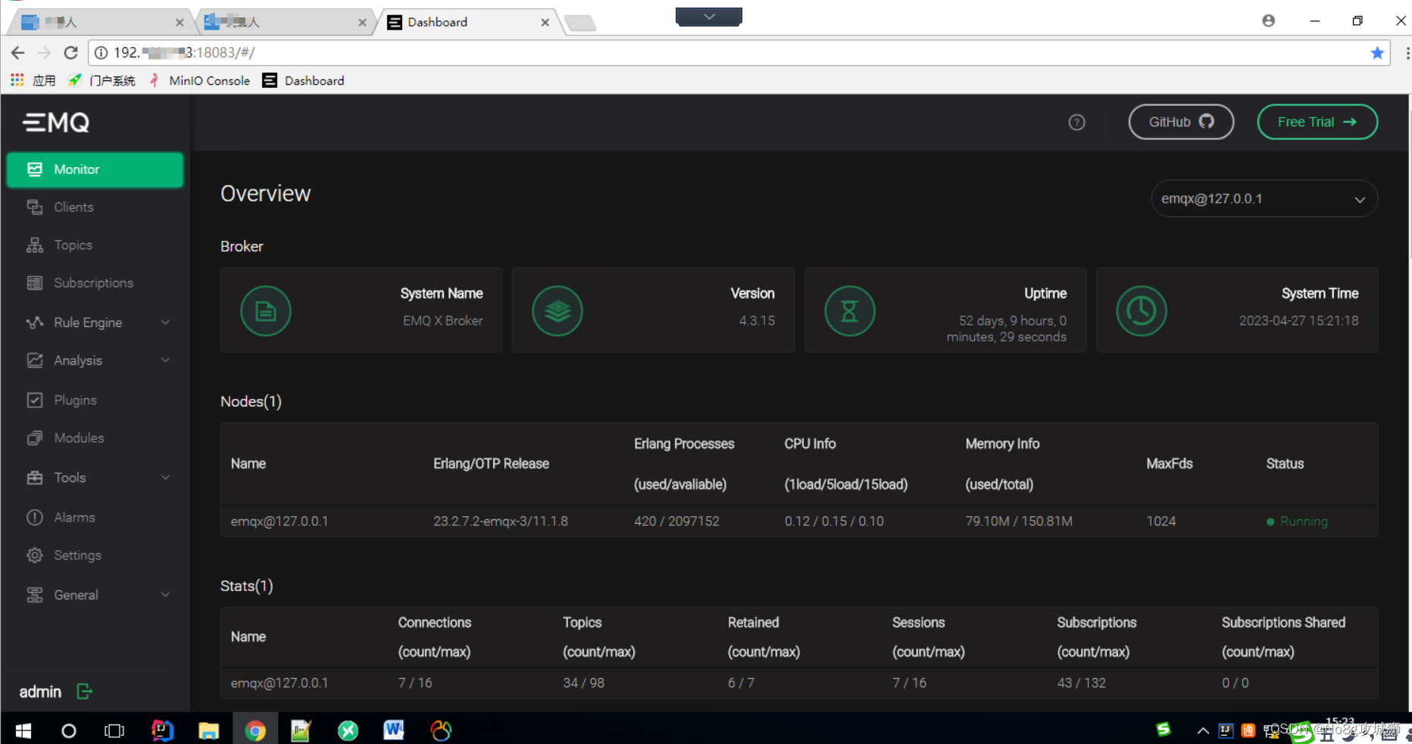1412x744 pixels.
Task: Open the 门户系统 bookmark
Action: 102,80
